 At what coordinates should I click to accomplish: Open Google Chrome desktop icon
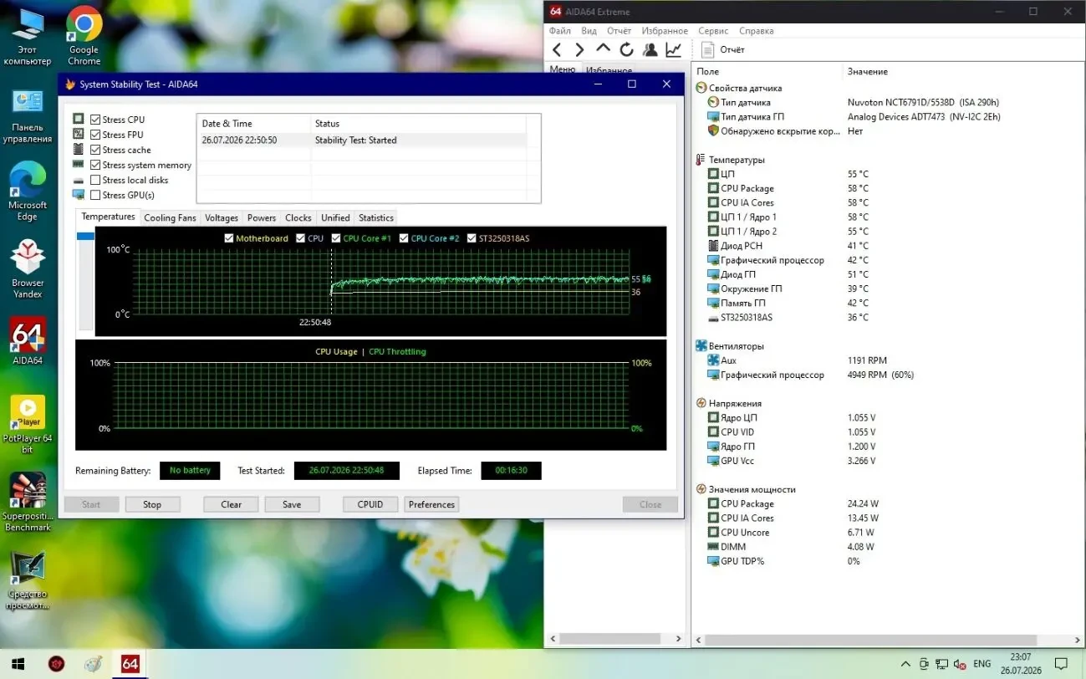pyautogui.click(x=84, y=37)
